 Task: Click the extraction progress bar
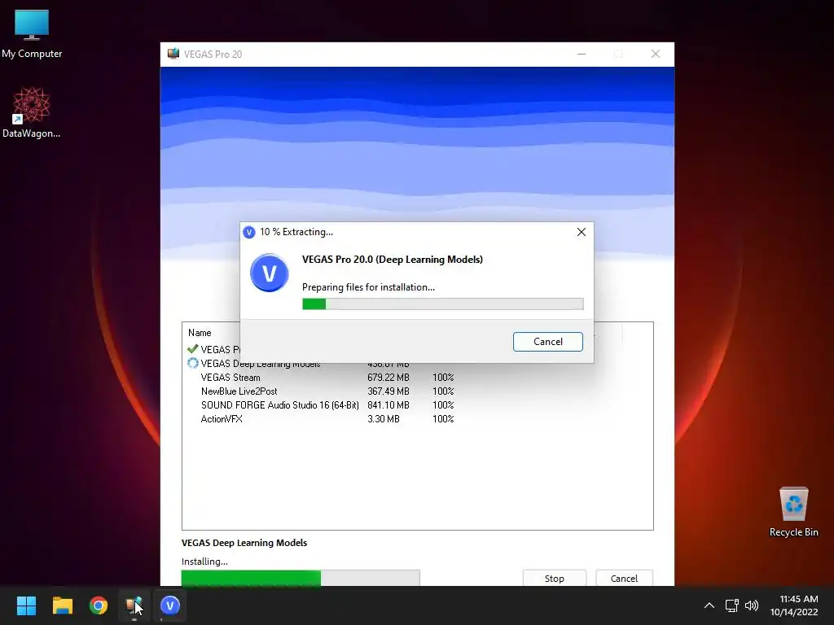[442, 304]
